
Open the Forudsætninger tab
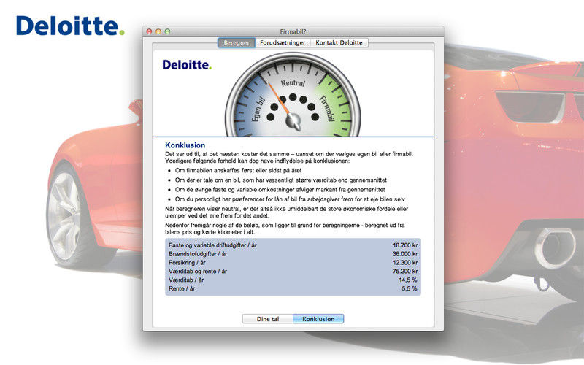point(283,42)
